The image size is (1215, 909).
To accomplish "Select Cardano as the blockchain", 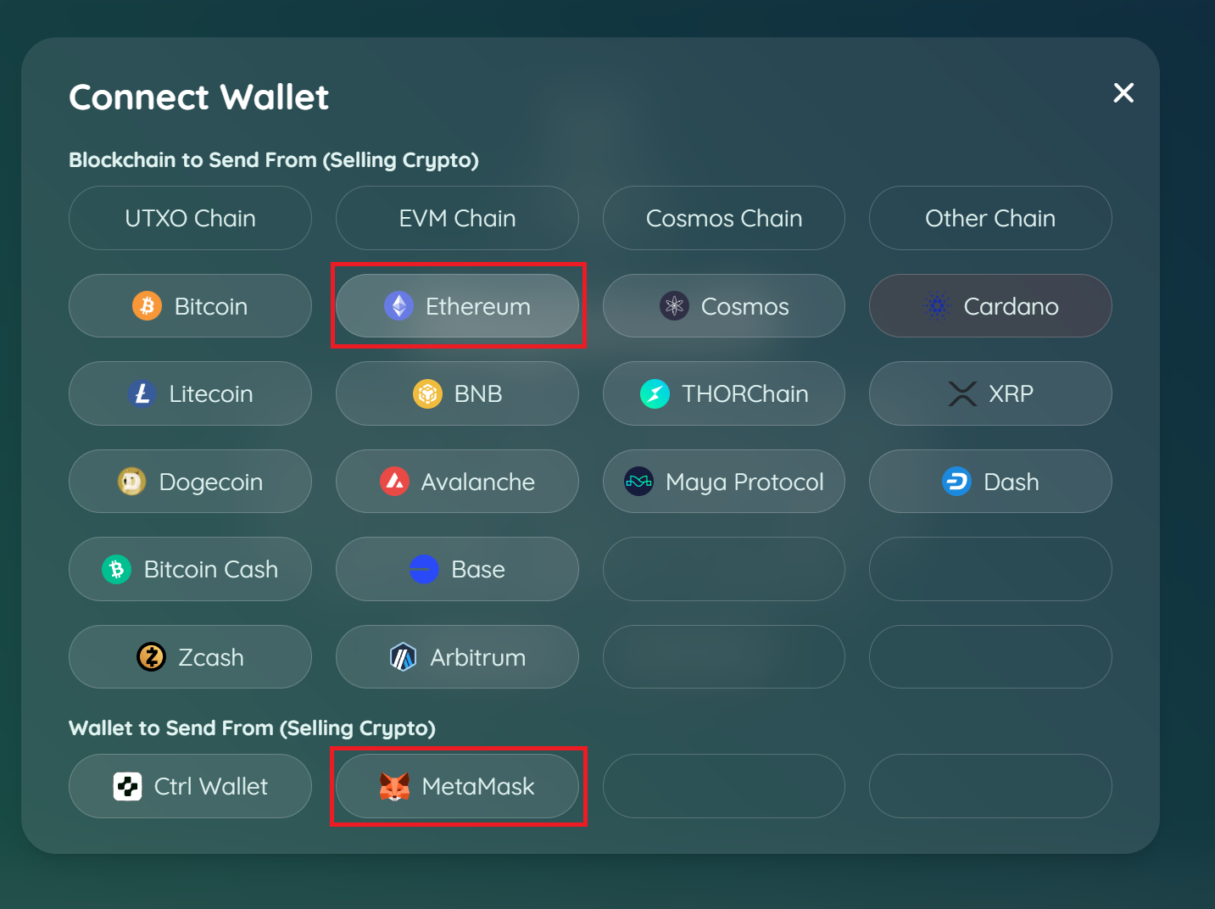I will click(x=989, y=306).
